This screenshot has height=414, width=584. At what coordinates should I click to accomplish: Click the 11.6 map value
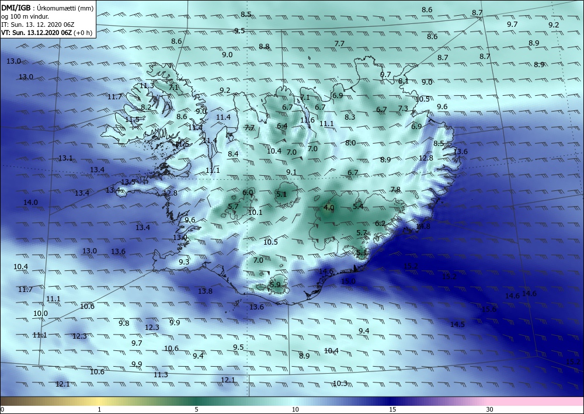pyautogui.click(x=307, y=120)
